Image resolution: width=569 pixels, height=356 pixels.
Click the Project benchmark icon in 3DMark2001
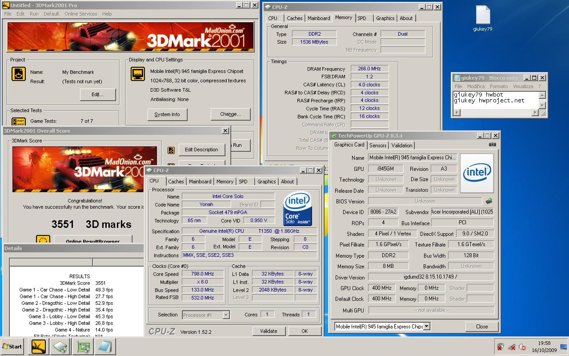(18, 74)
